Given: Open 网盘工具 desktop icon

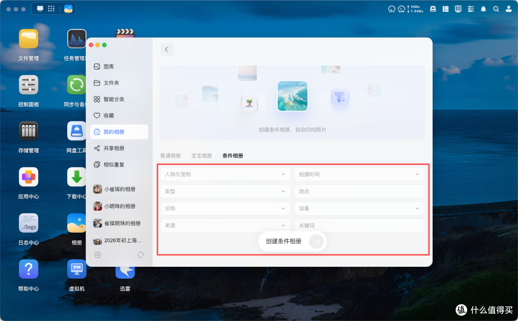Looking at the screenshot, I should coord(77,131).
